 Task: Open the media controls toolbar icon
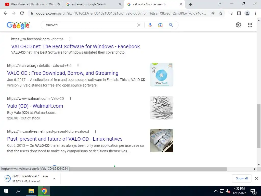point(231,13)
